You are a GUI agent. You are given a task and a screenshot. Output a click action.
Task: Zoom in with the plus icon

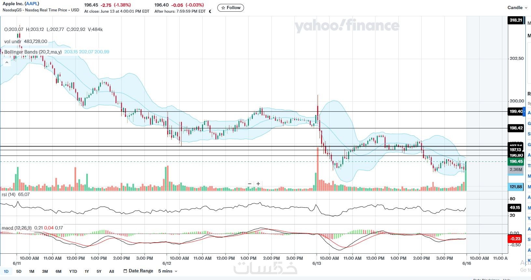(258, 184)
